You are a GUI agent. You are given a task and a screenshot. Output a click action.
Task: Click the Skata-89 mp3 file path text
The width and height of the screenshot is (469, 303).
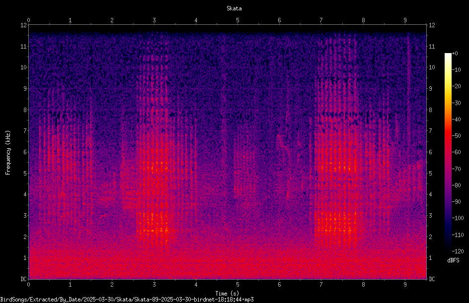point(127,300)
